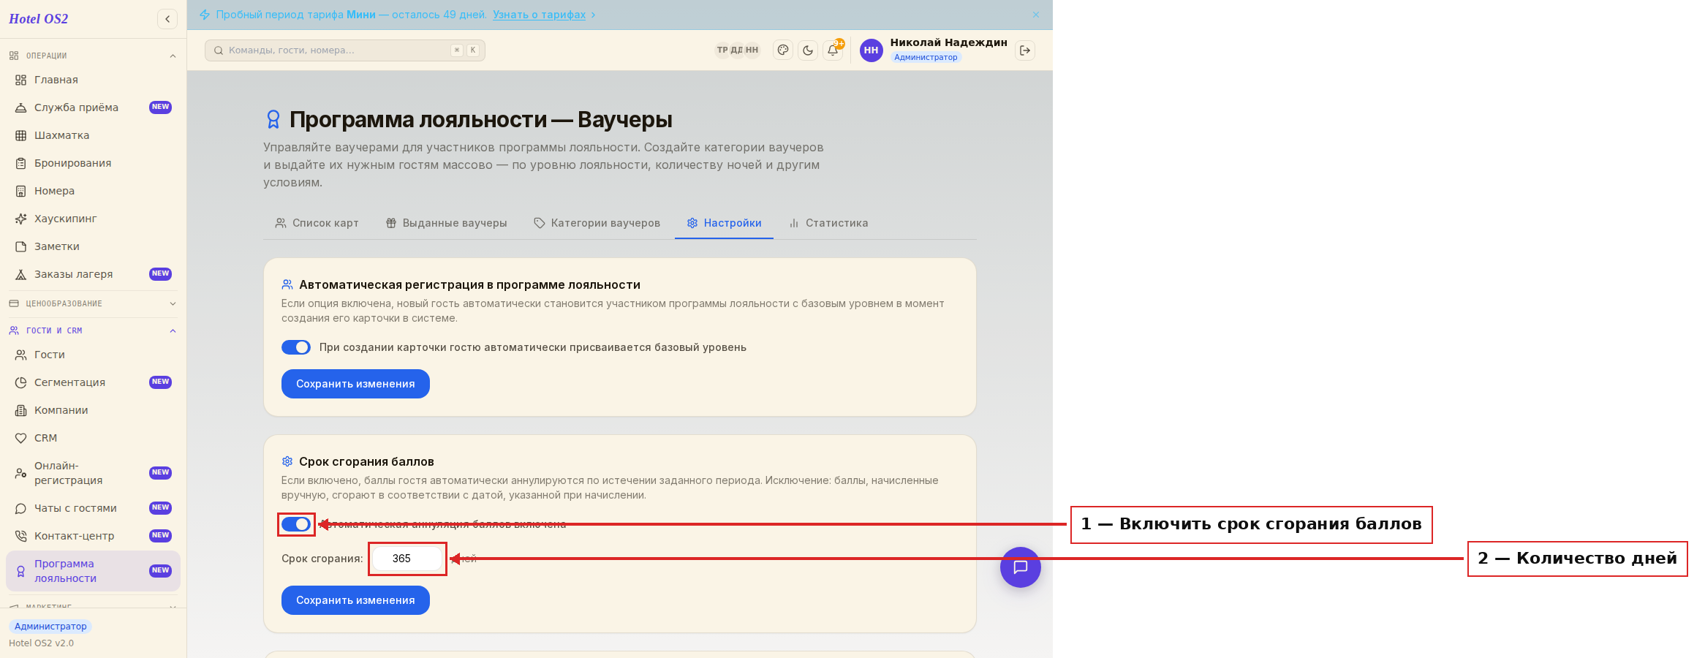Image resolution: width=1705 pixels, height=658 pixels.
Task: Switch to Статистика tab
Action: pos(828,223)
